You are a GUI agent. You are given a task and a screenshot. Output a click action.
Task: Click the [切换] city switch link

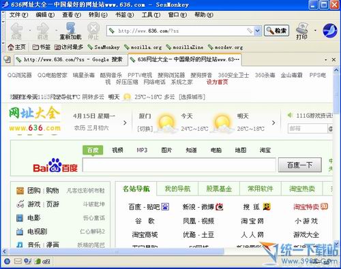145,129
